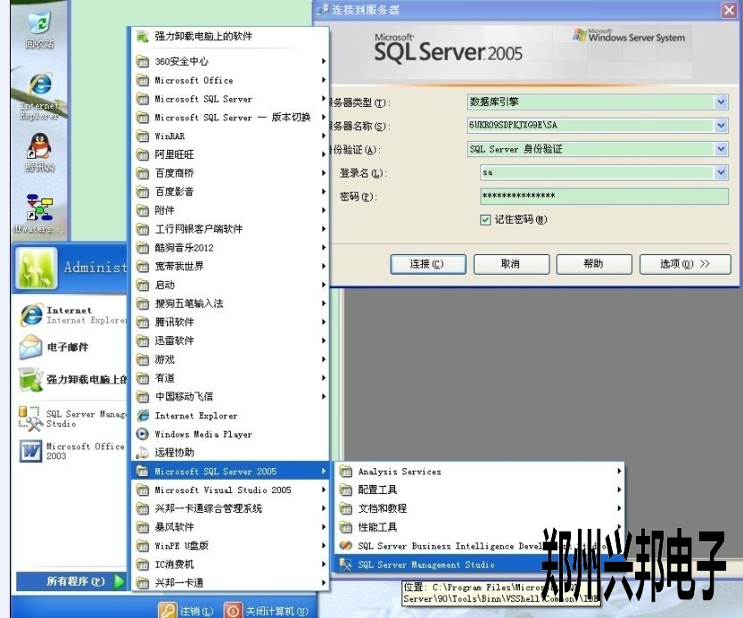The height and width of the screenshot is (618, 743).
Task: Expand the Analysis Services submenu item
Action: tap(399, 472)
